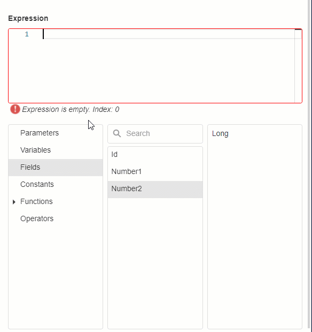The image size is (312, 332).
Task: Select the Variables category
Action: coord(56,150)
